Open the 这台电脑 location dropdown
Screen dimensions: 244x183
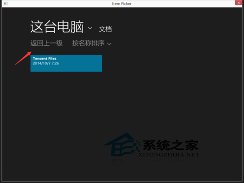[61, 27]
